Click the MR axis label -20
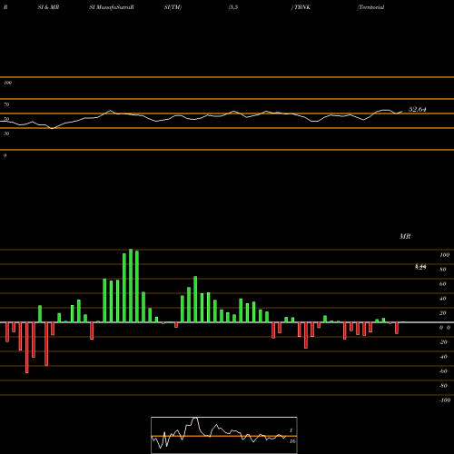Screen dimensions: 454x454 click(443, 342)
